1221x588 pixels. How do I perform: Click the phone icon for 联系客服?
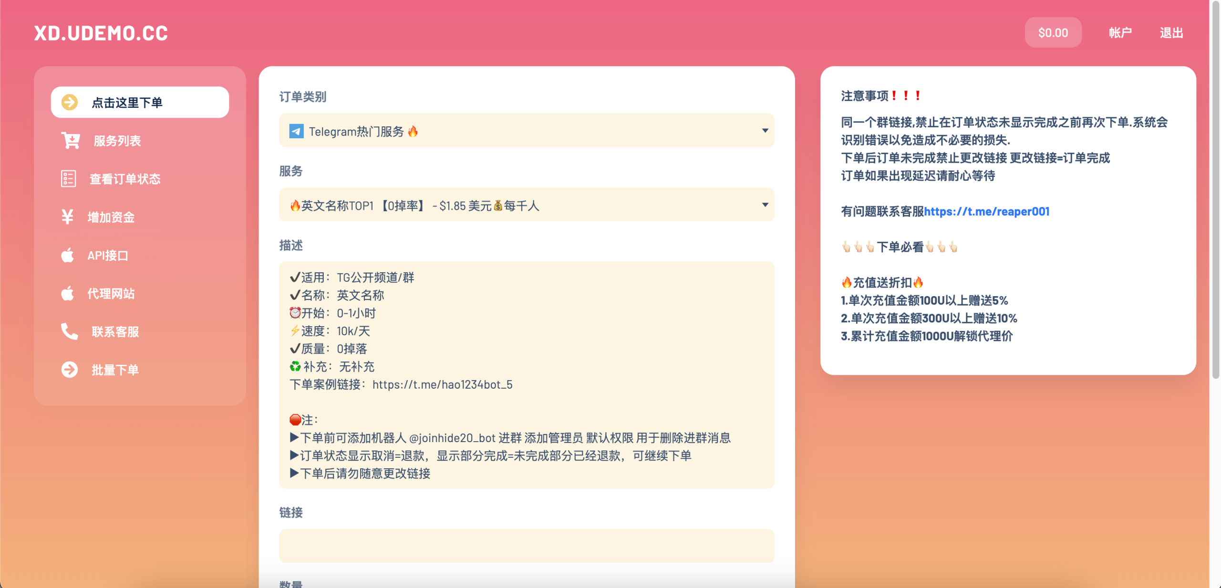pos(69,331)
